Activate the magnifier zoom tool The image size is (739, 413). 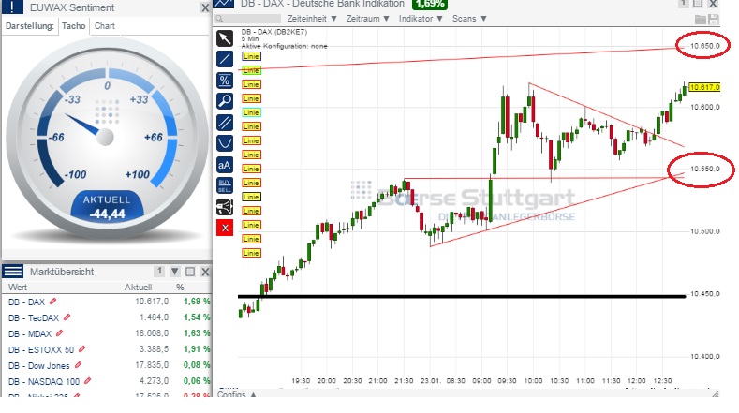[225, 101]
